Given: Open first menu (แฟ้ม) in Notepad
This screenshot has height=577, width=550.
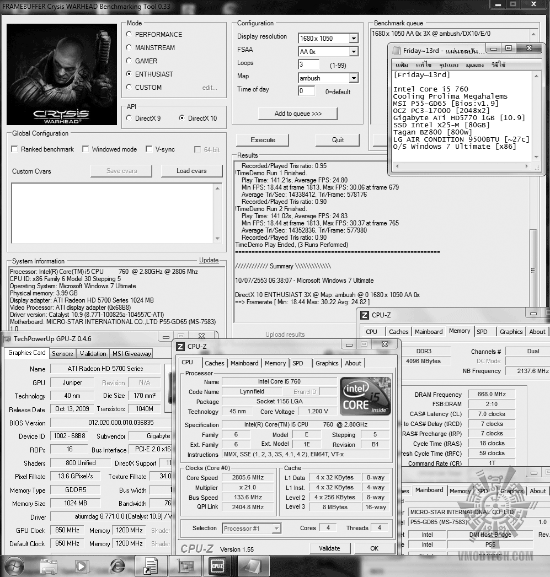Looking at the screenshot, I should pyautogui.click(x=402, y=65).
